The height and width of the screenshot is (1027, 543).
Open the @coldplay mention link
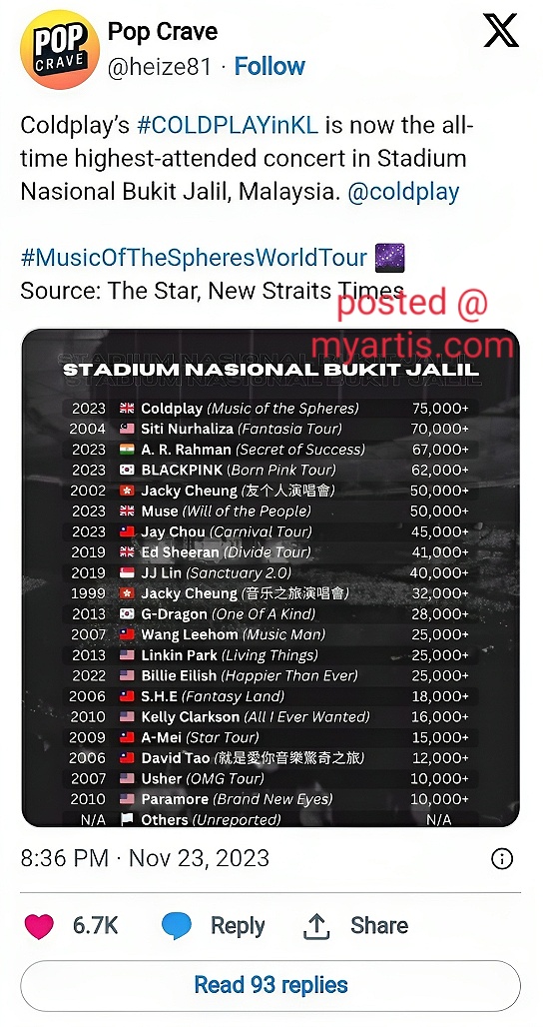(403, 192)
